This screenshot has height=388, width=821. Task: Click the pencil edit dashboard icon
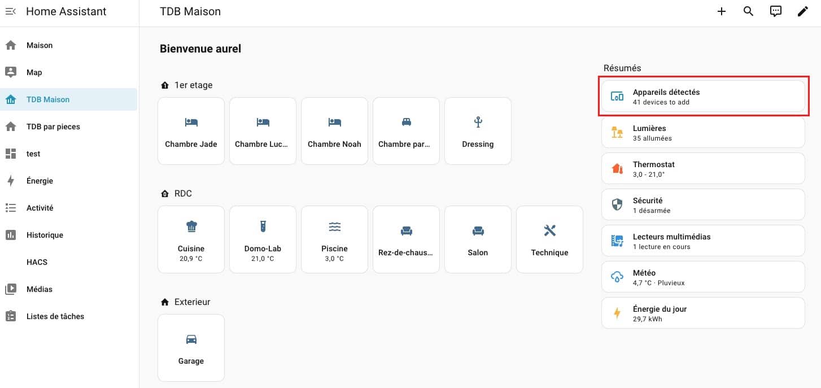802,11
